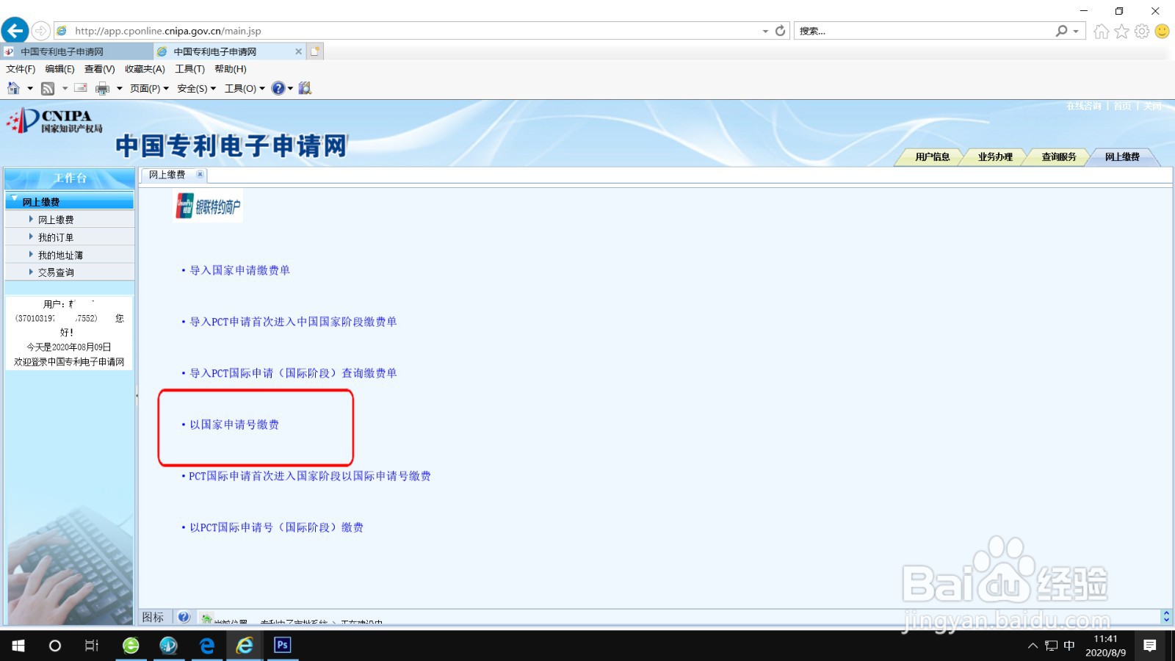The image size is (1175, 661).
Task: Open 导入国家申请缴费单 link
Action: pyautogui.click(x=239, y=270)
